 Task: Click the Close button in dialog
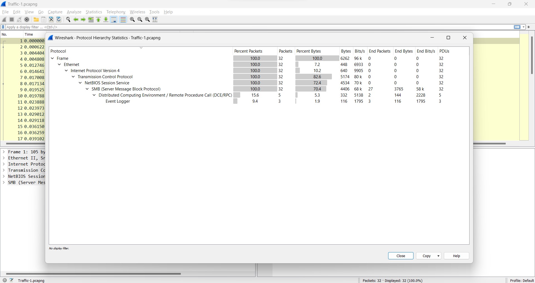tap(401, 256)
